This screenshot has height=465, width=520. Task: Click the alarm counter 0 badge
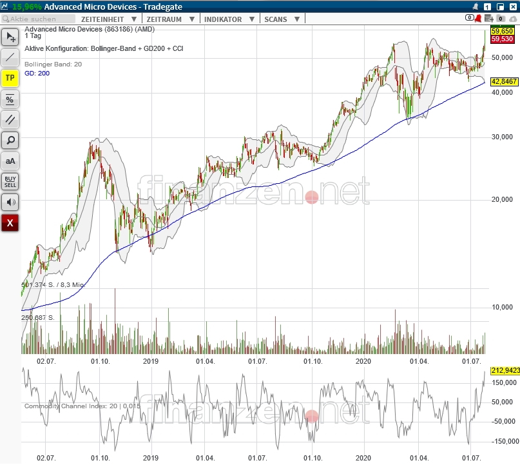[x=469, y=17]
